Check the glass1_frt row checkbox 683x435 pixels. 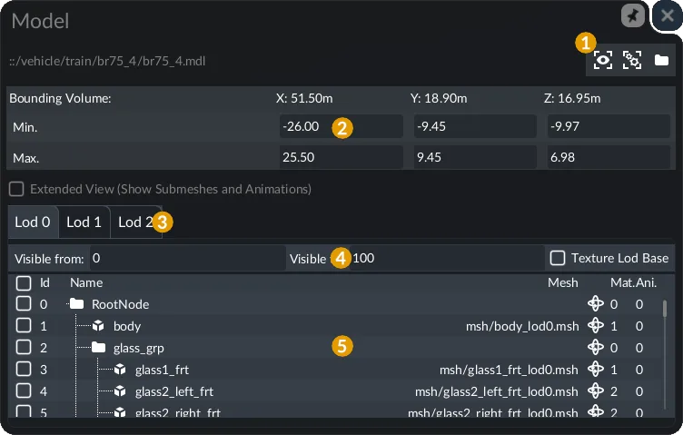[x=24, y=369]
